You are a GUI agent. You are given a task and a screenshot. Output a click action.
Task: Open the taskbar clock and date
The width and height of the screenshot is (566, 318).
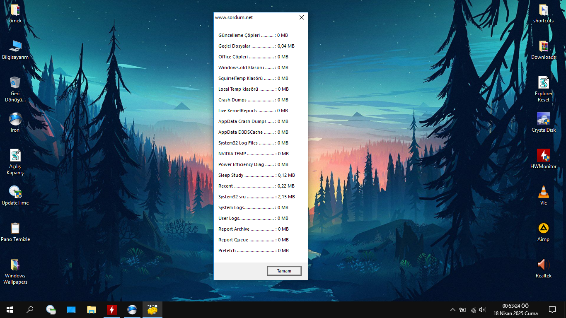point(515,310)
